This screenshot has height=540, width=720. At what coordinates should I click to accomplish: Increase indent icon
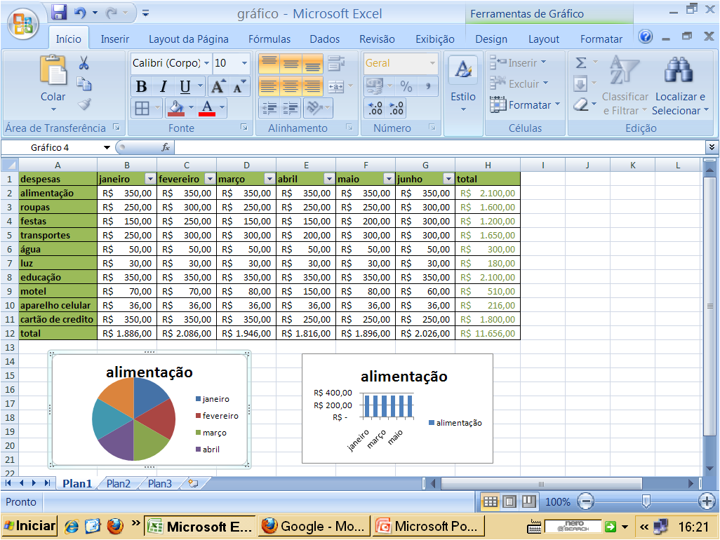[x=291, y=108]
